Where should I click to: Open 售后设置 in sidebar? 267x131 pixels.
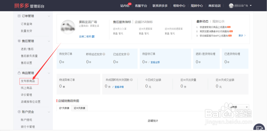click(26, 63)
